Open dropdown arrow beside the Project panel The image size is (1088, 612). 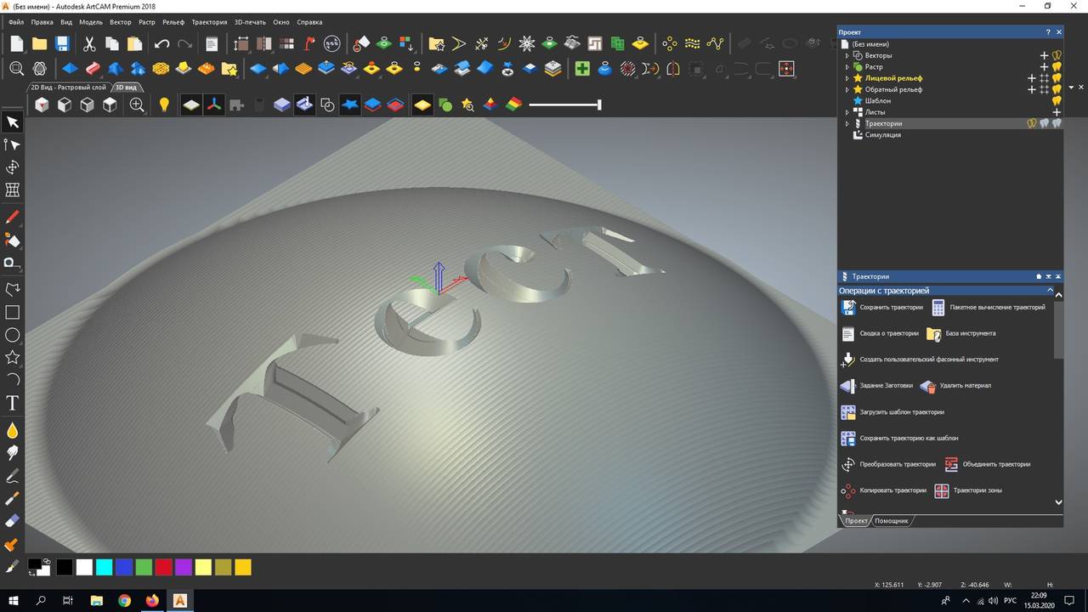tap(1071, 87)
